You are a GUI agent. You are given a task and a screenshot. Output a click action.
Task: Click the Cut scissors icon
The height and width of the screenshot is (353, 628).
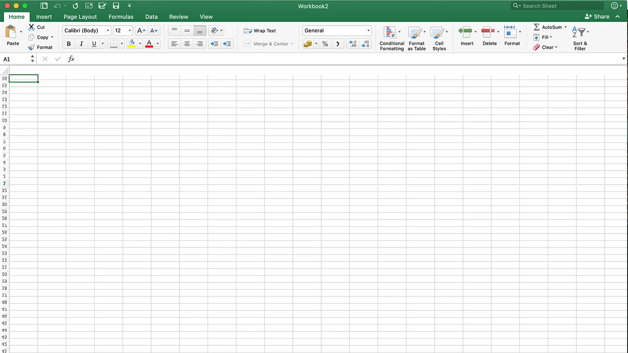[x=31, y=27]
